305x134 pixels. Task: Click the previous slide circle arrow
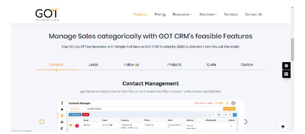[x=42, y=122]
